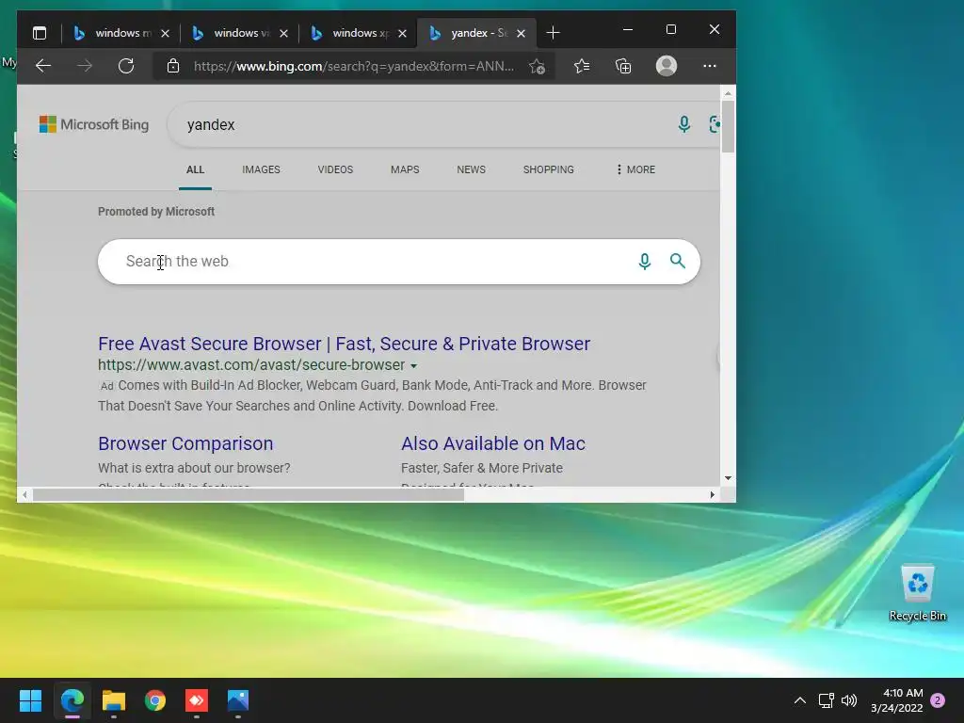
Task: Reload the page with the refresh icon
Action: coord(126,66)
